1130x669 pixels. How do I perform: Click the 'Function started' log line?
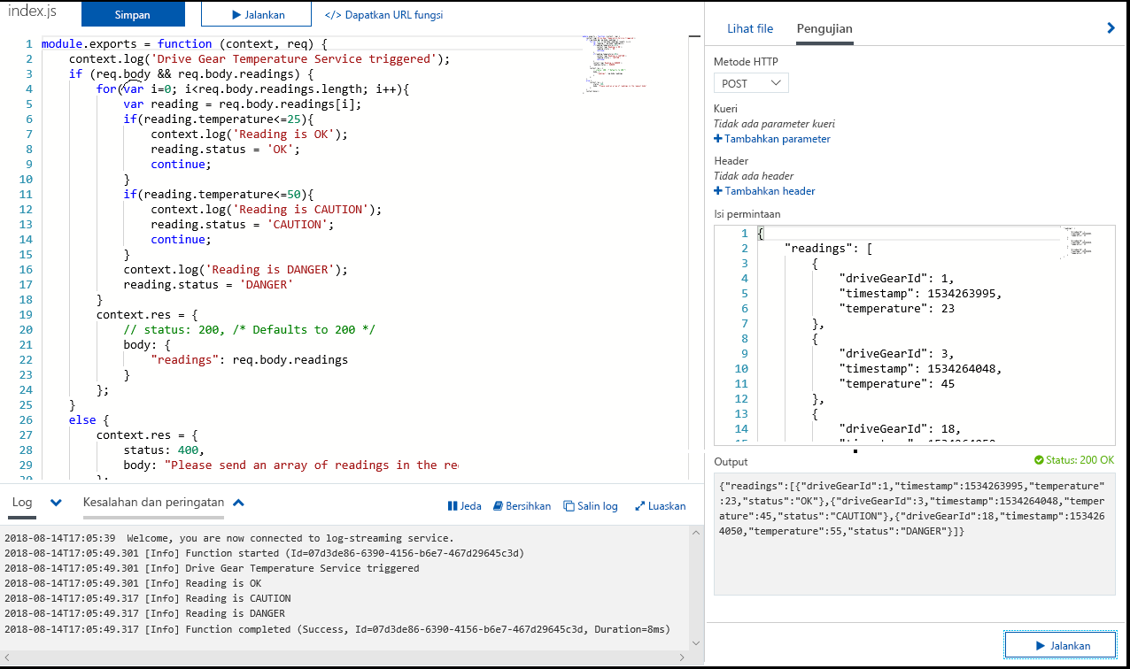(265, 553)
